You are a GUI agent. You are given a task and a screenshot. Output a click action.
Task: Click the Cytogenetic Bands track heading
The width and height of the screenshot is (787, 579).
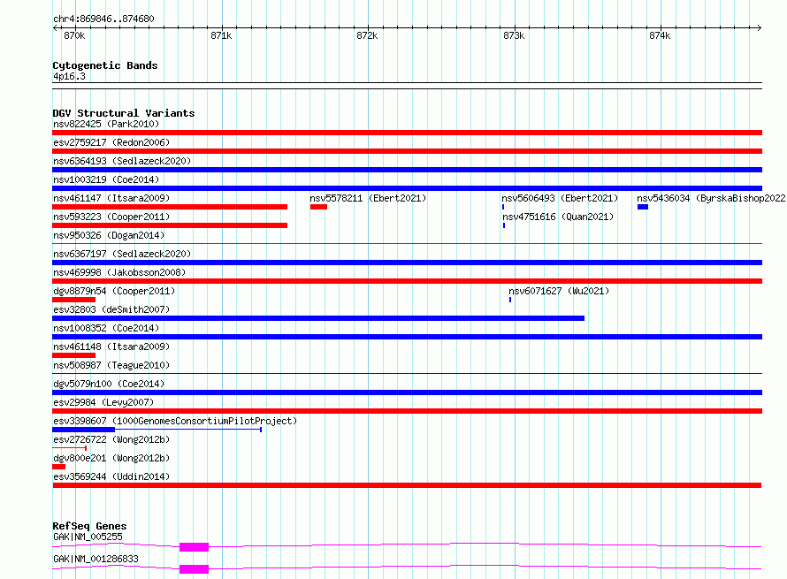(105, 65)
